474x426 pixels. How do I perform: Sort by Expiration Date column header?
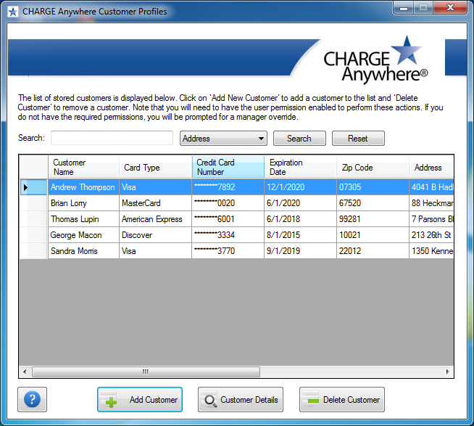click(x=300, y=167)
